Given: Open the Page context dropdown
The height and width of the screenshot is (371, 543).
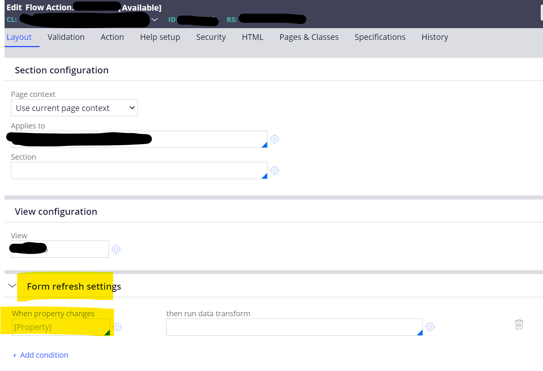Looking at the screenshot, I should [x=74, y=108].
